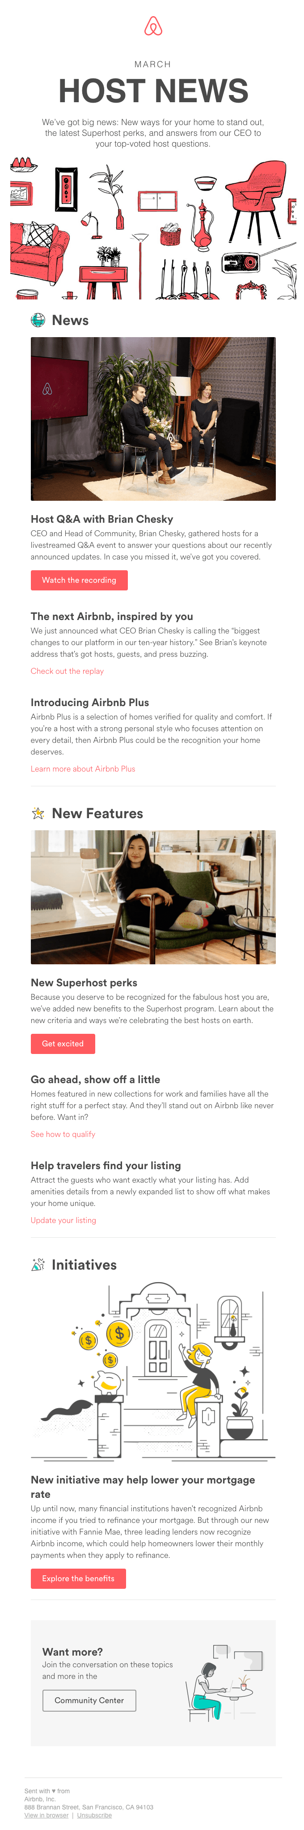304x1830 pixels.
Task: Click the HOST NEWS title
Action: pos(152,90)
